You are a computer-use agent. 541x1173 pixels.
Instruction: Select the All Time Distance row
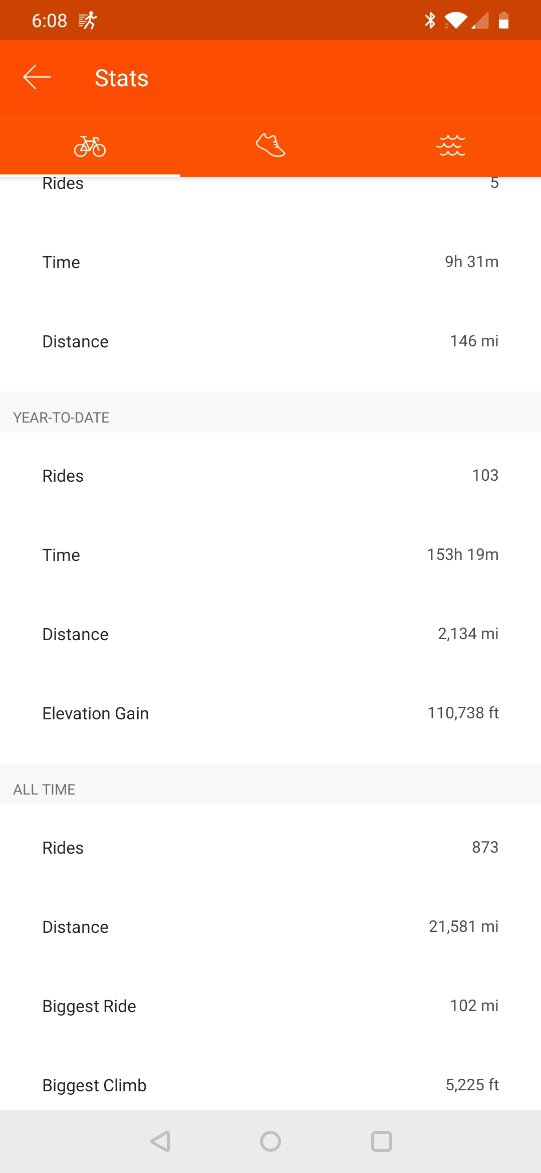270,926
